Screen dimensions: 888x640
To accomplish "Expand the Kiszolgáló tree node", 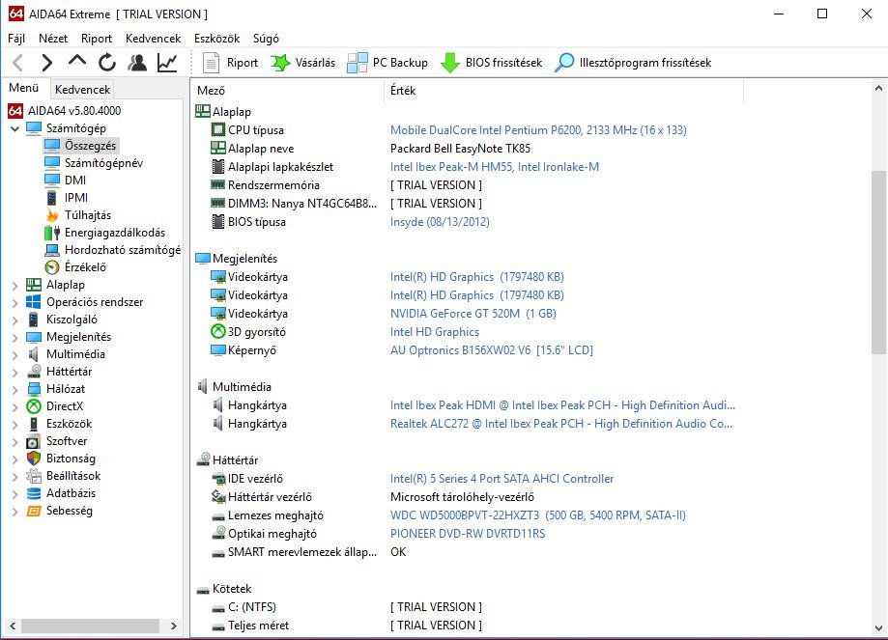I will click(x=14, y=320).
